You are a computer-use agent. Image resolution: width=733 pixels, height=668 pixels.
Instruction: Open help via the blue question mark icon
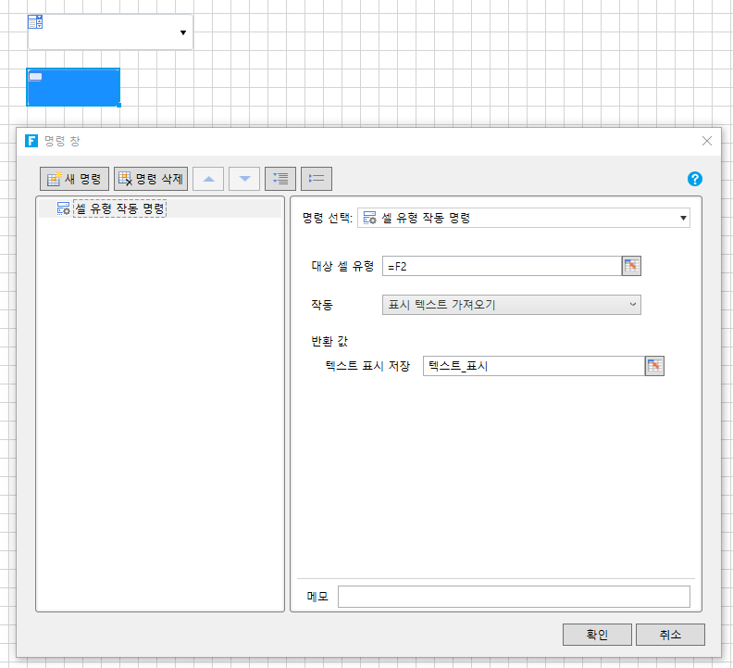(x=695, y=179)
